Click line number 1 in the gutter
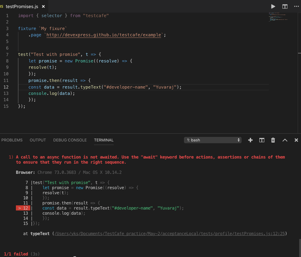Viewport: 301px width, 257px height. (x=7, y=16)
